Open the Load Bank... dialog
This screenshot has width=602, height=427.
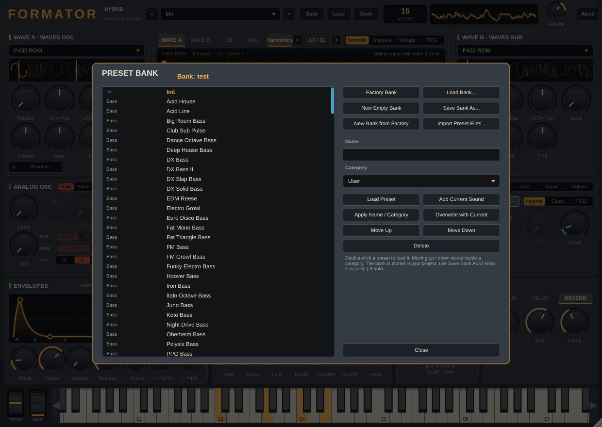coord(461,93)
